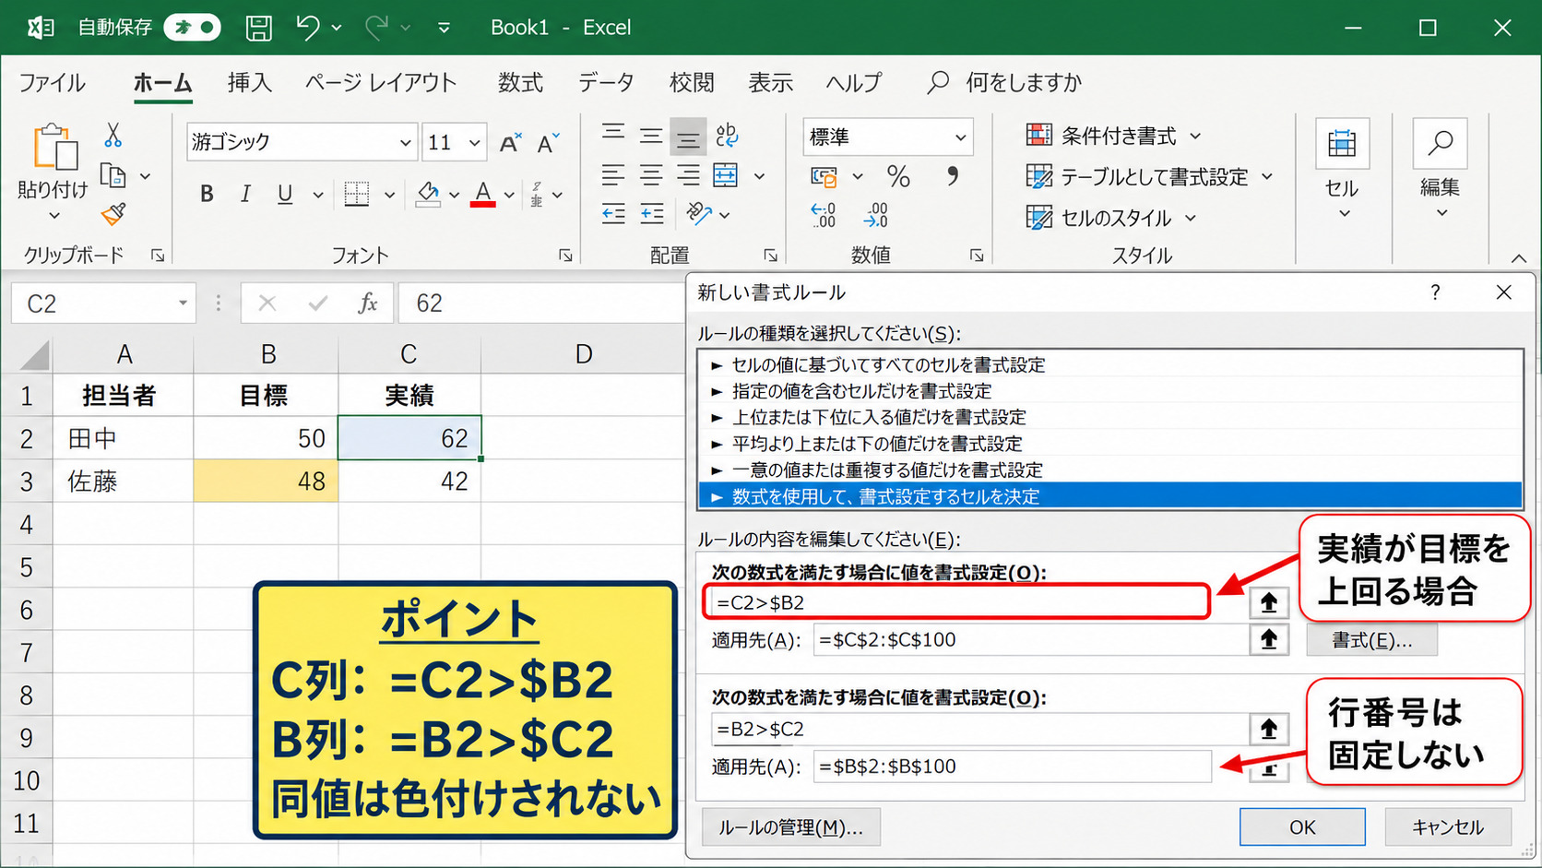The image size is (1542, 868).
Task: Toggle bottom vertical alignment button
Action: point(688,137)
